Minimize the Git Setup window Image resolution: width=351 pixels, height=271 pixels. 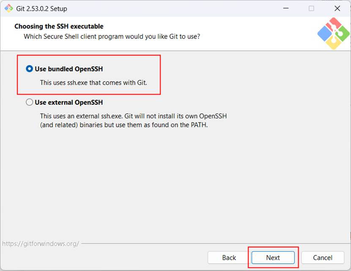coord(286,8)
